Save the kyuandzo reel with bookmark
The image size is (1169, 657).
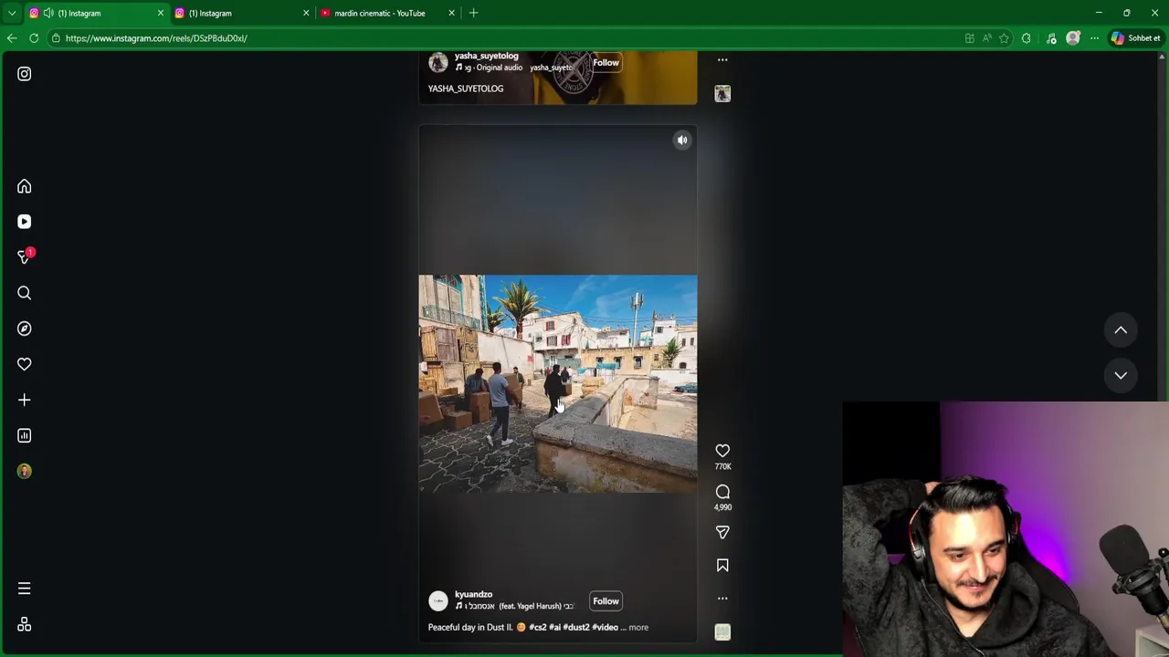point(722,566)
